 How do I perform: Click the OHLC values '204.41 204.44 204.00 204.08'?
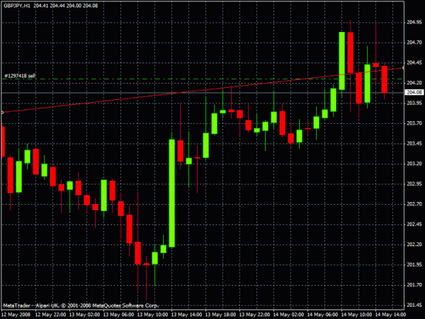click(x=65, y=5)
